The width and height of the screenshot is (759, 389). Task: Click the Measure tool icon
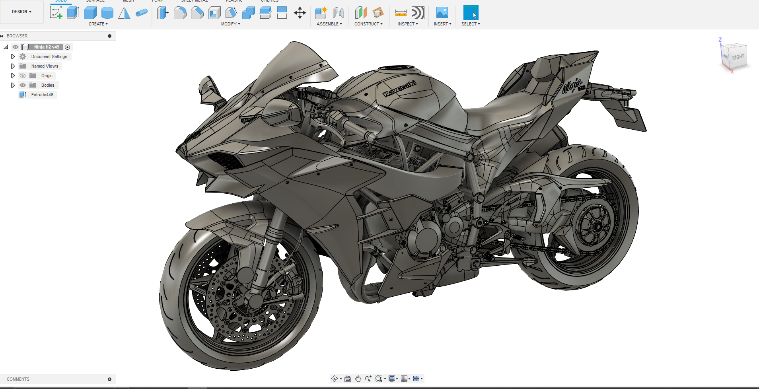pos(401,13)
